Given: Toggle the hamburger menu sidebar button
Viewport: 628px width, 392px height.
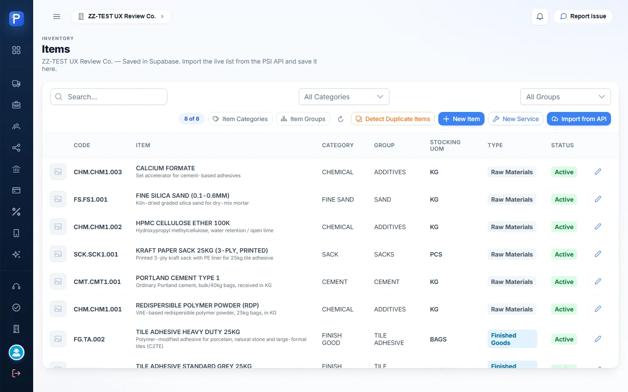Looking at the screenshot, I should pyautogui.click(x=57, y=17).
